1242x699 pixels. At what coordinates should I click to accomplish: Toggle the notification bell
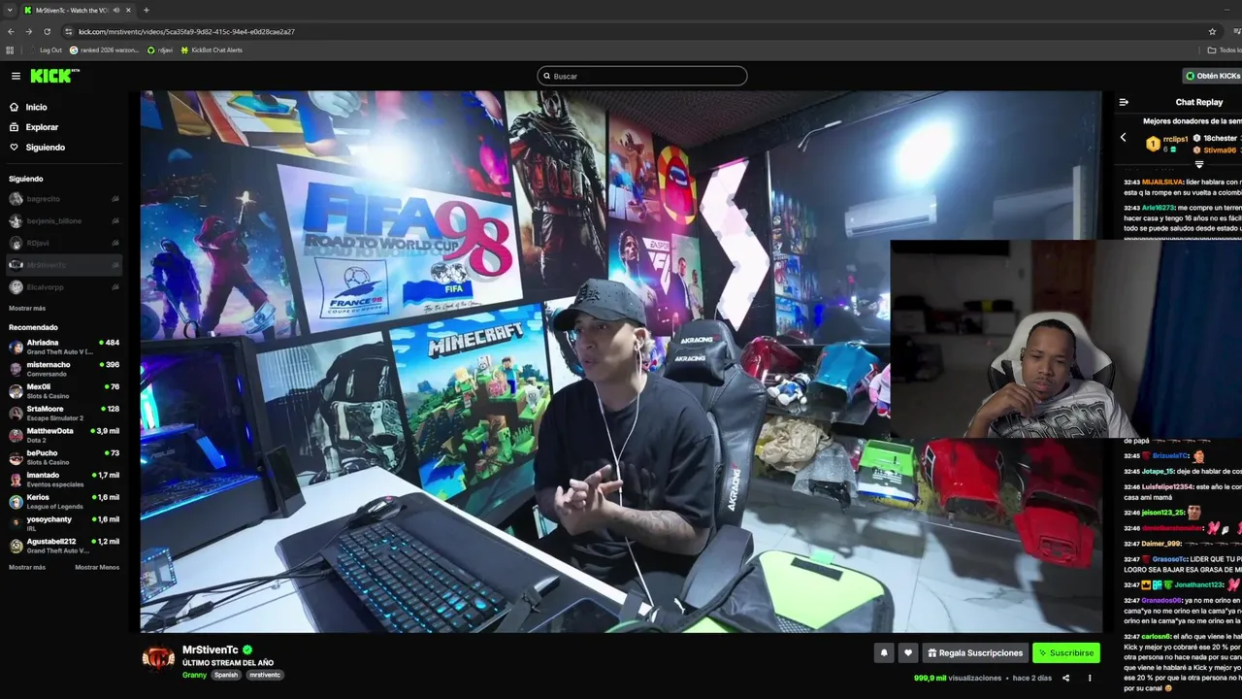click(x=884, y=653)
